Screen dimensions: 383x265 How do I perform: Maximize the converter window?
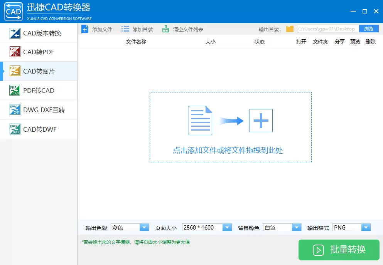[x=365, y=11]
